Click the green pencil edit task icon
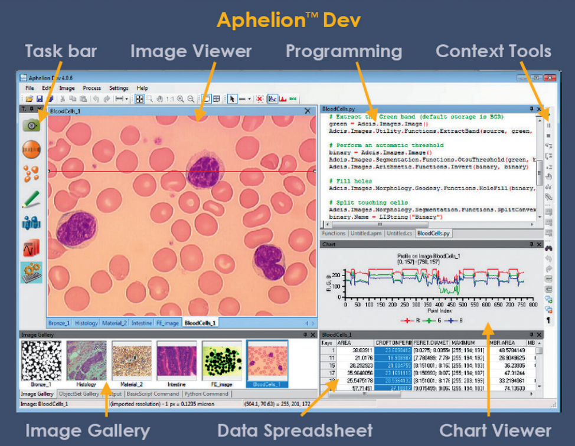This screenshot has height=446, width=575. pos(31,199)
